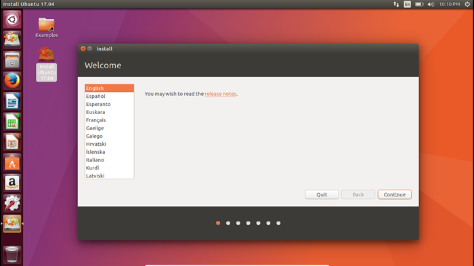
Task: Open the system power gear menu
Action: (x=467, y=4)
